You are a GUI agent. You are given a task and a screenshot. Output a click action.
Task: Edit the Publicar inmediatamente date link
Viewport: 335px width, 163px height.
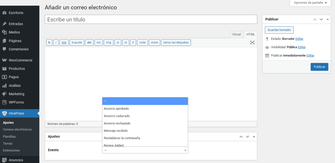pyautogui.click(x=310, y=56)
